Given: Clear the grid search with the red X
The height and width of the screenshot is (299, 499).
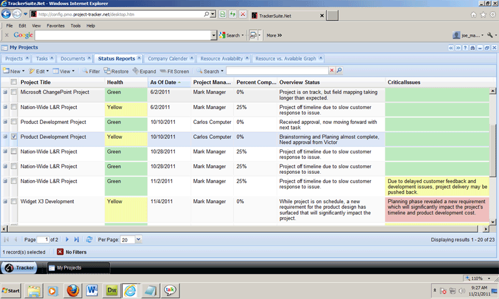Looking at the screenshot, I should pyautogui.click(x=332, y=70).
